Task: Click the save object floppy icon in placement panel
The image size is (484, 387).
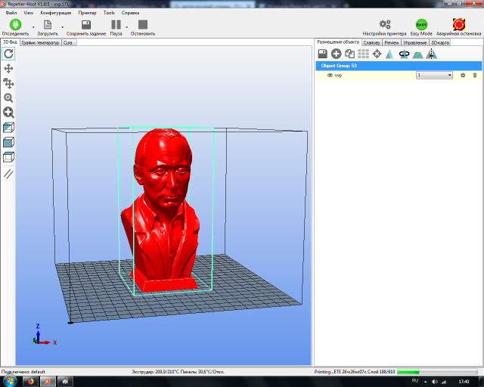Action: click(323, 54)
